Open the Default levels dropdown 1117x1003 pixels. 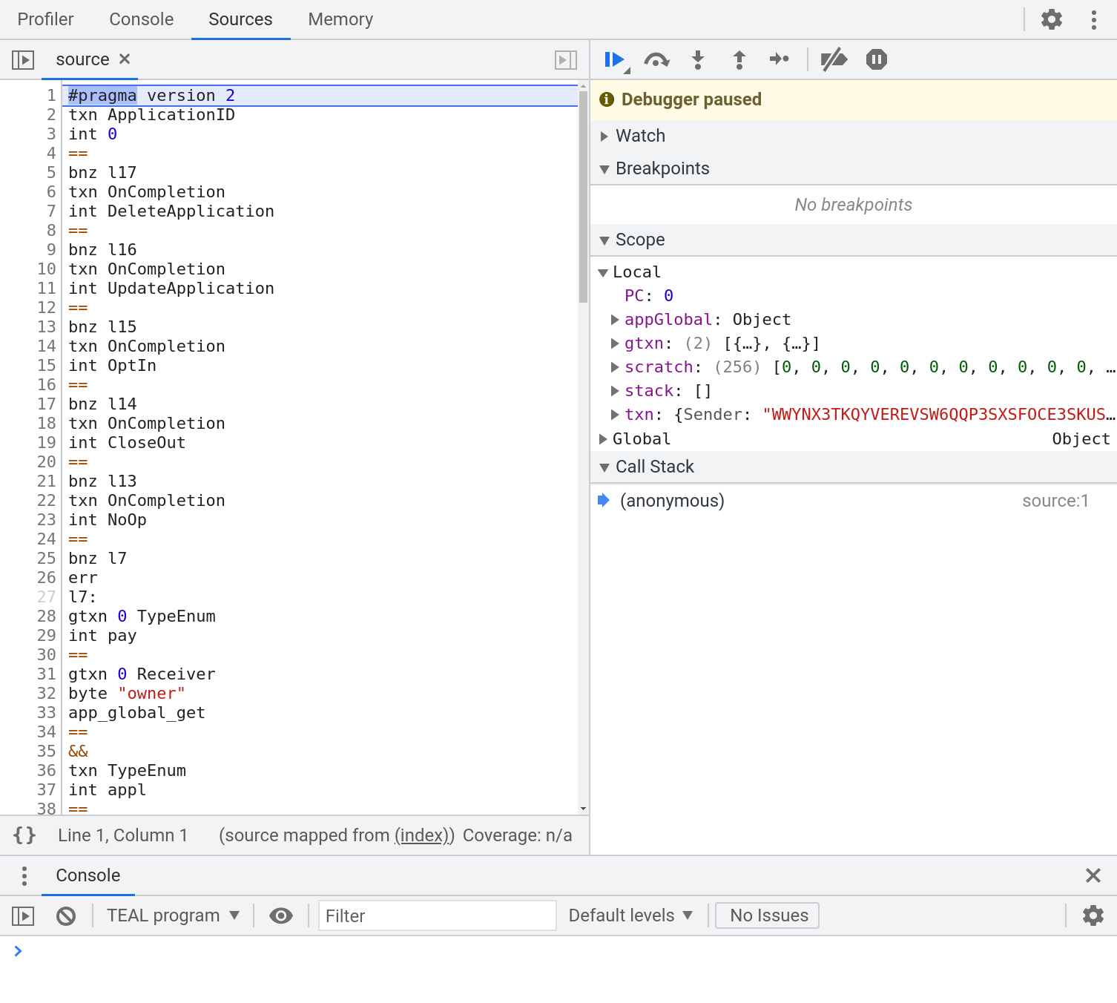point(630,915)
